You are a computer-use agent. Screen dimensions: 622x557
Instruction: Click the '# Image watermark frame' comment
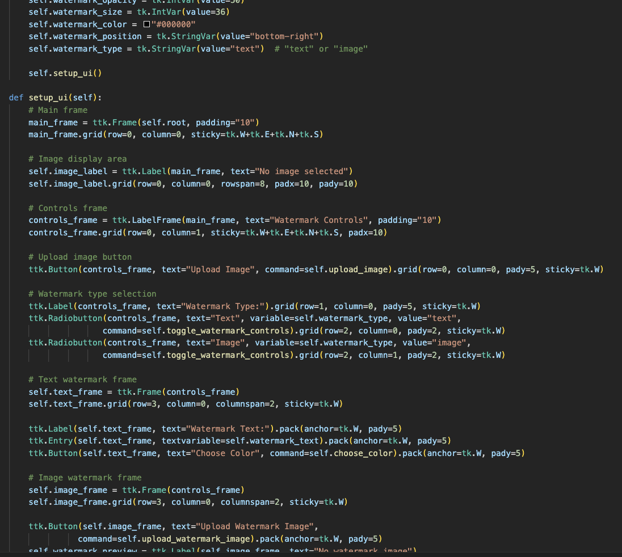point(85,478)
